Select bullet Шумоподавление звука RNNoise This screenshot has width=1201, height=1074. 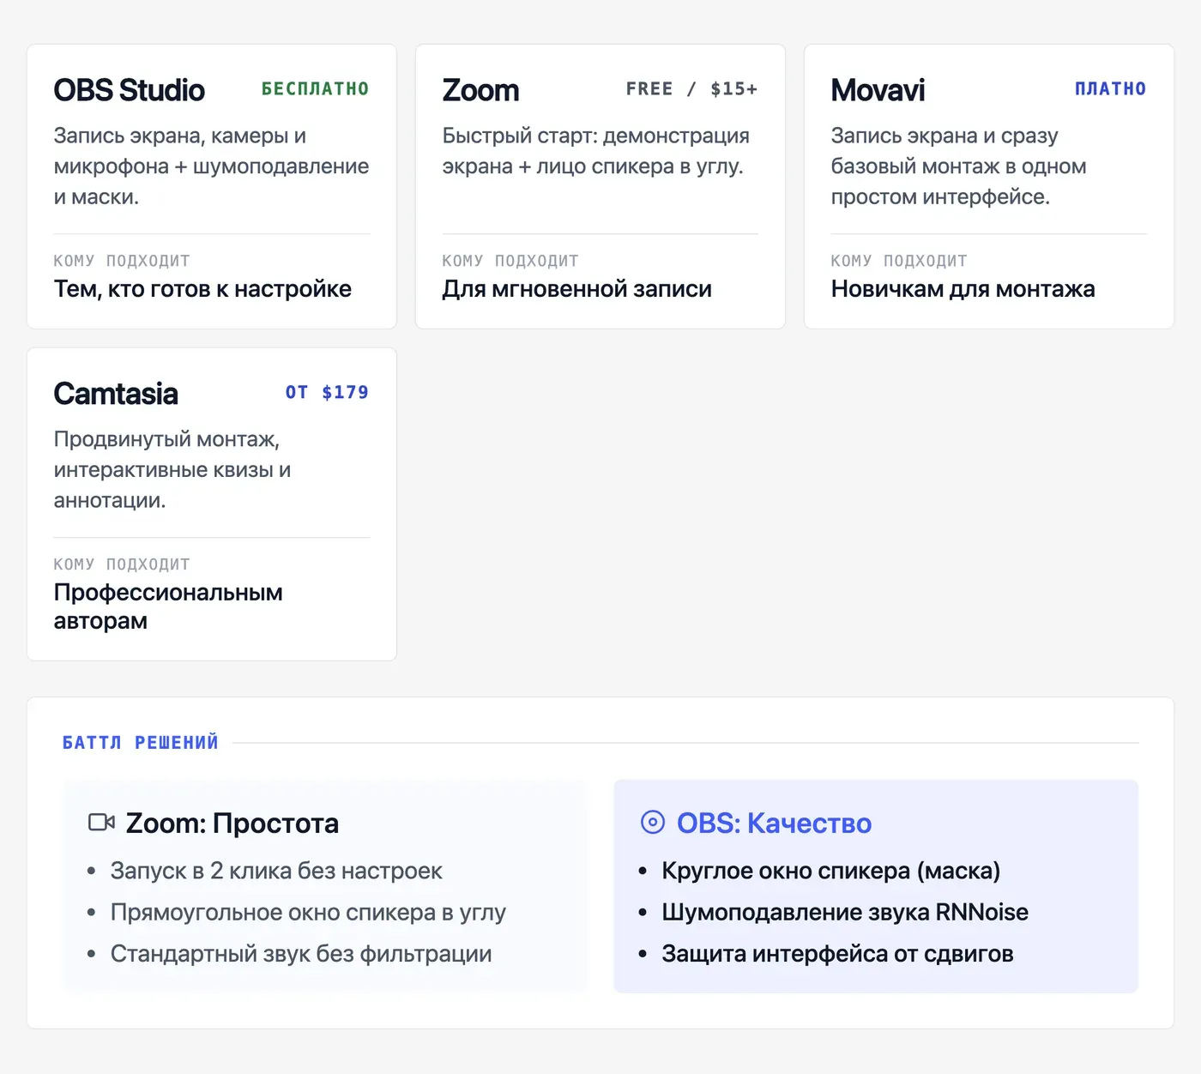pos(845,912)
